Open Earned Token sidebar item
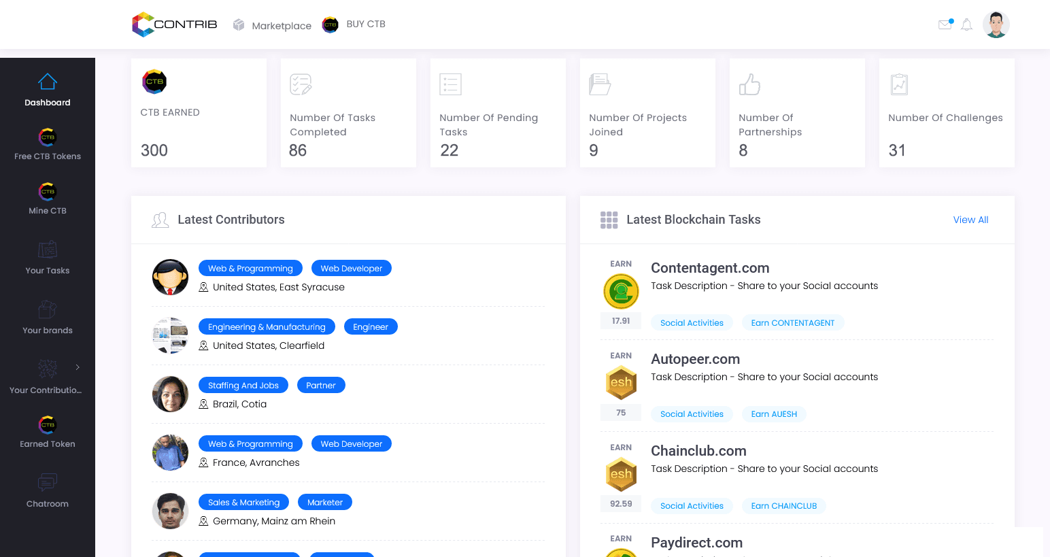Screen dimensions: 1050x557 coord(48,444)
